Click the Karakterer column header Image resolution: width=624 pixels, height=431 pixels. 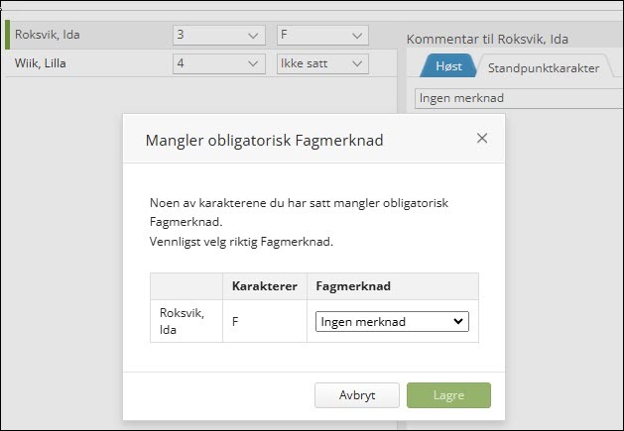[x=264, y=286]
